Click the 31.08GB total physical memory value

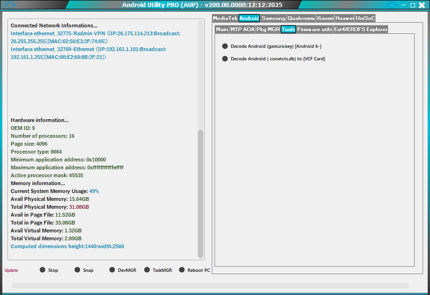point(79,207)
